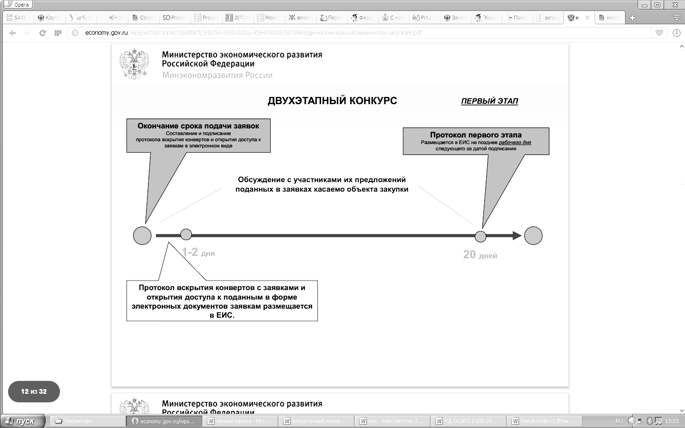Viewport: 685px width, 428px height.
Task: Click the start circle of the timeline
Action: point(142,235)
